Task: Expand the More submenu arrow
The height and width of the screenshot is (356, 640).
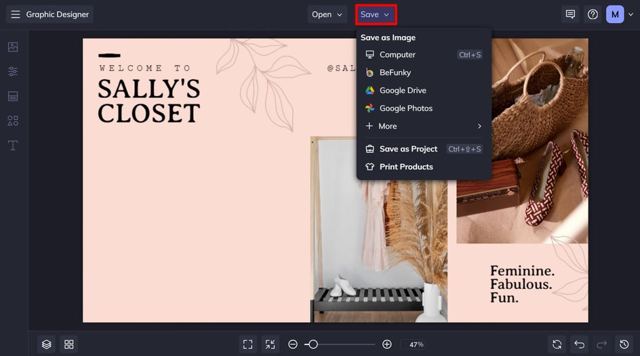Action: (479, 127)
